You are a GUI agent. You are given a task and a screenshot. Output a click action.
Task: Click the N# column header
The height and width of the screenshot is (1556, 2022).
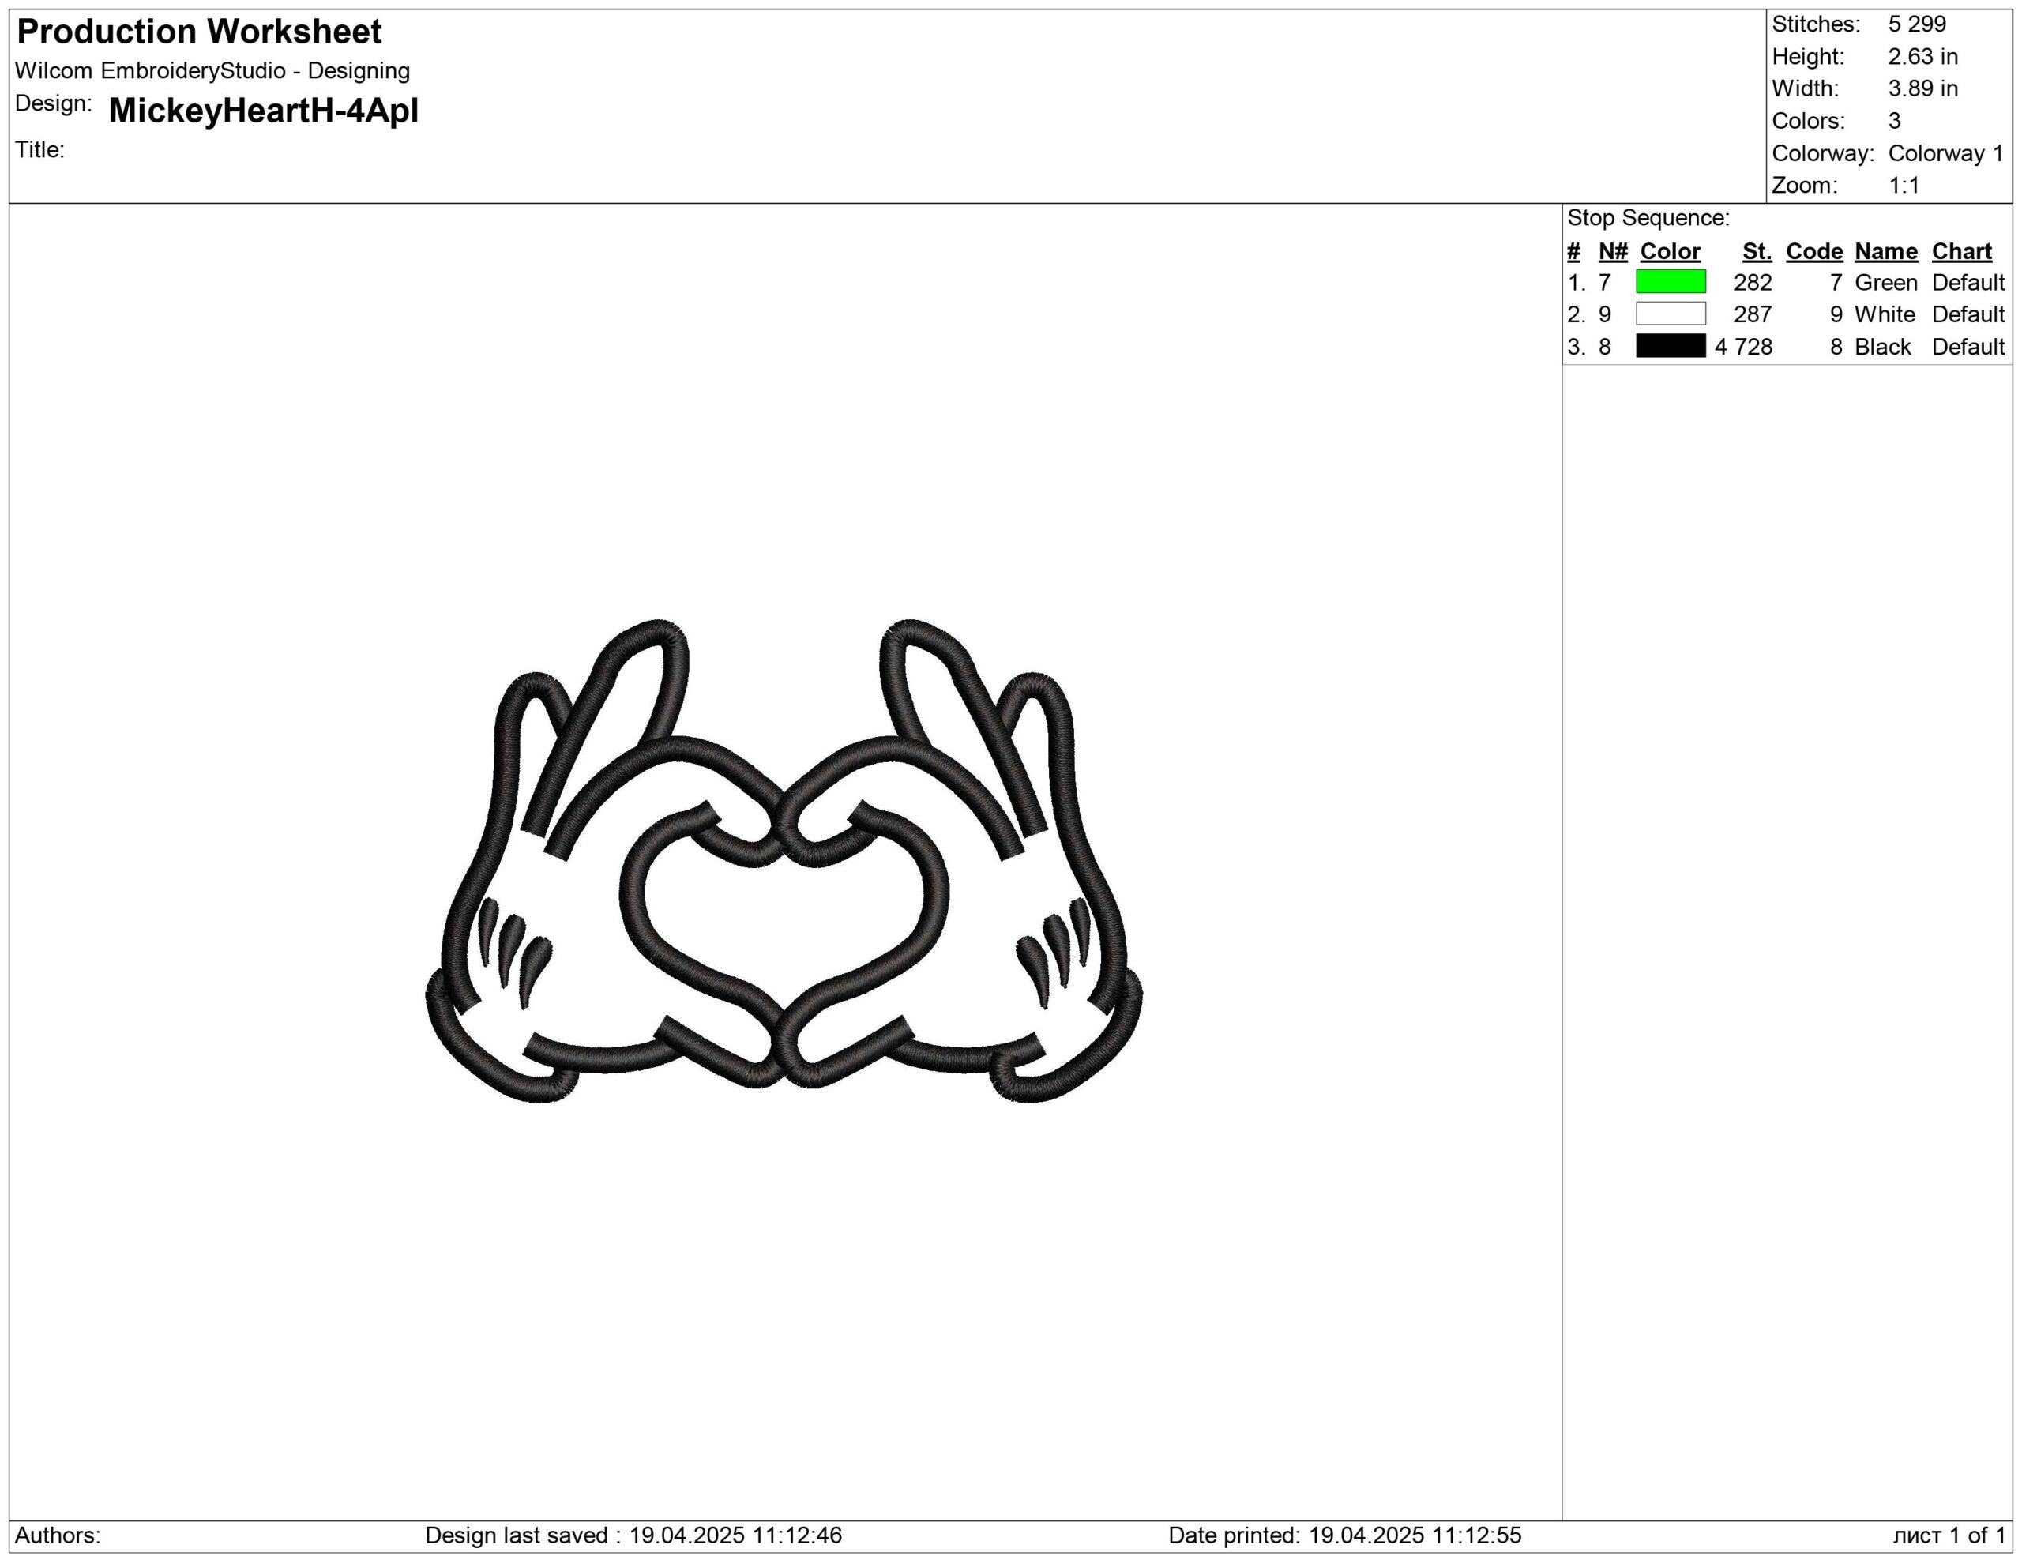1613,251
